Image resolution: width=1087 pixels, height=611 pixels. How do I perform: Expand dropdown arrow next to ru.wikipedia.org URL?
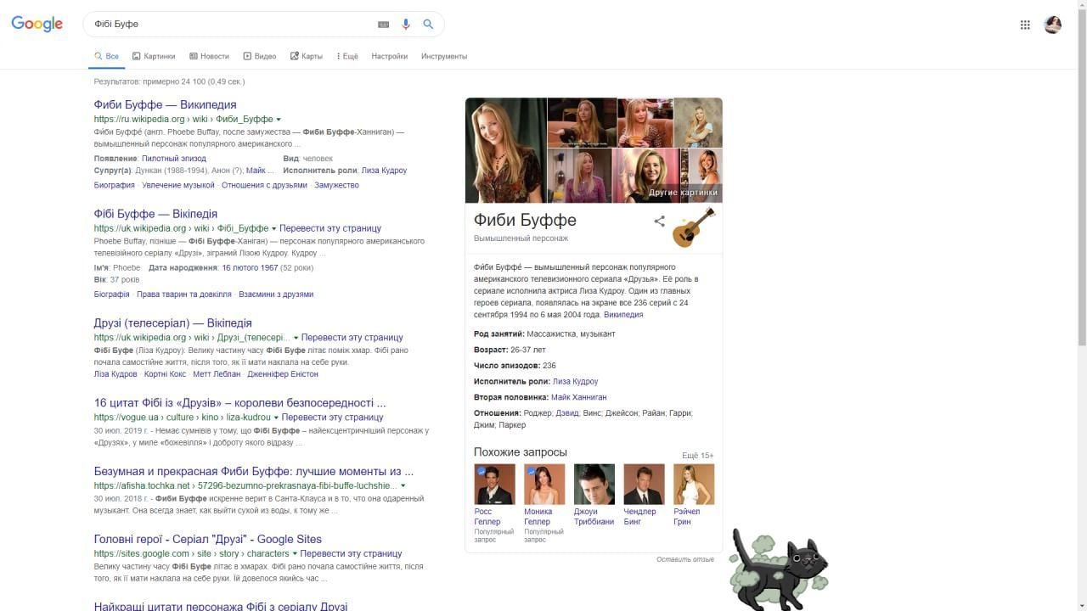point(279,120)
